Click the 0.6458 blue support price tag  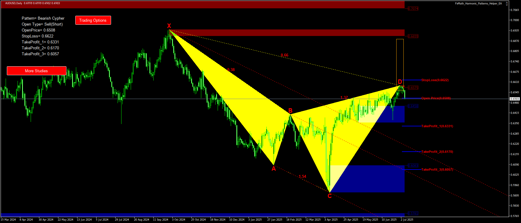pos(413,106)
